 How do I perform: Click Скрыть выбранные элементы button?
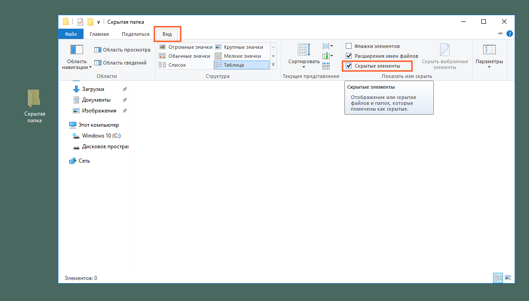click(x=445, y=56)
